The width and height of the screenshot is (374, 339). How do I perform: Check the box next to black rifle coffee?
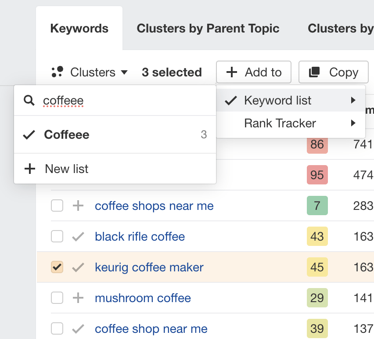[57, 236]
